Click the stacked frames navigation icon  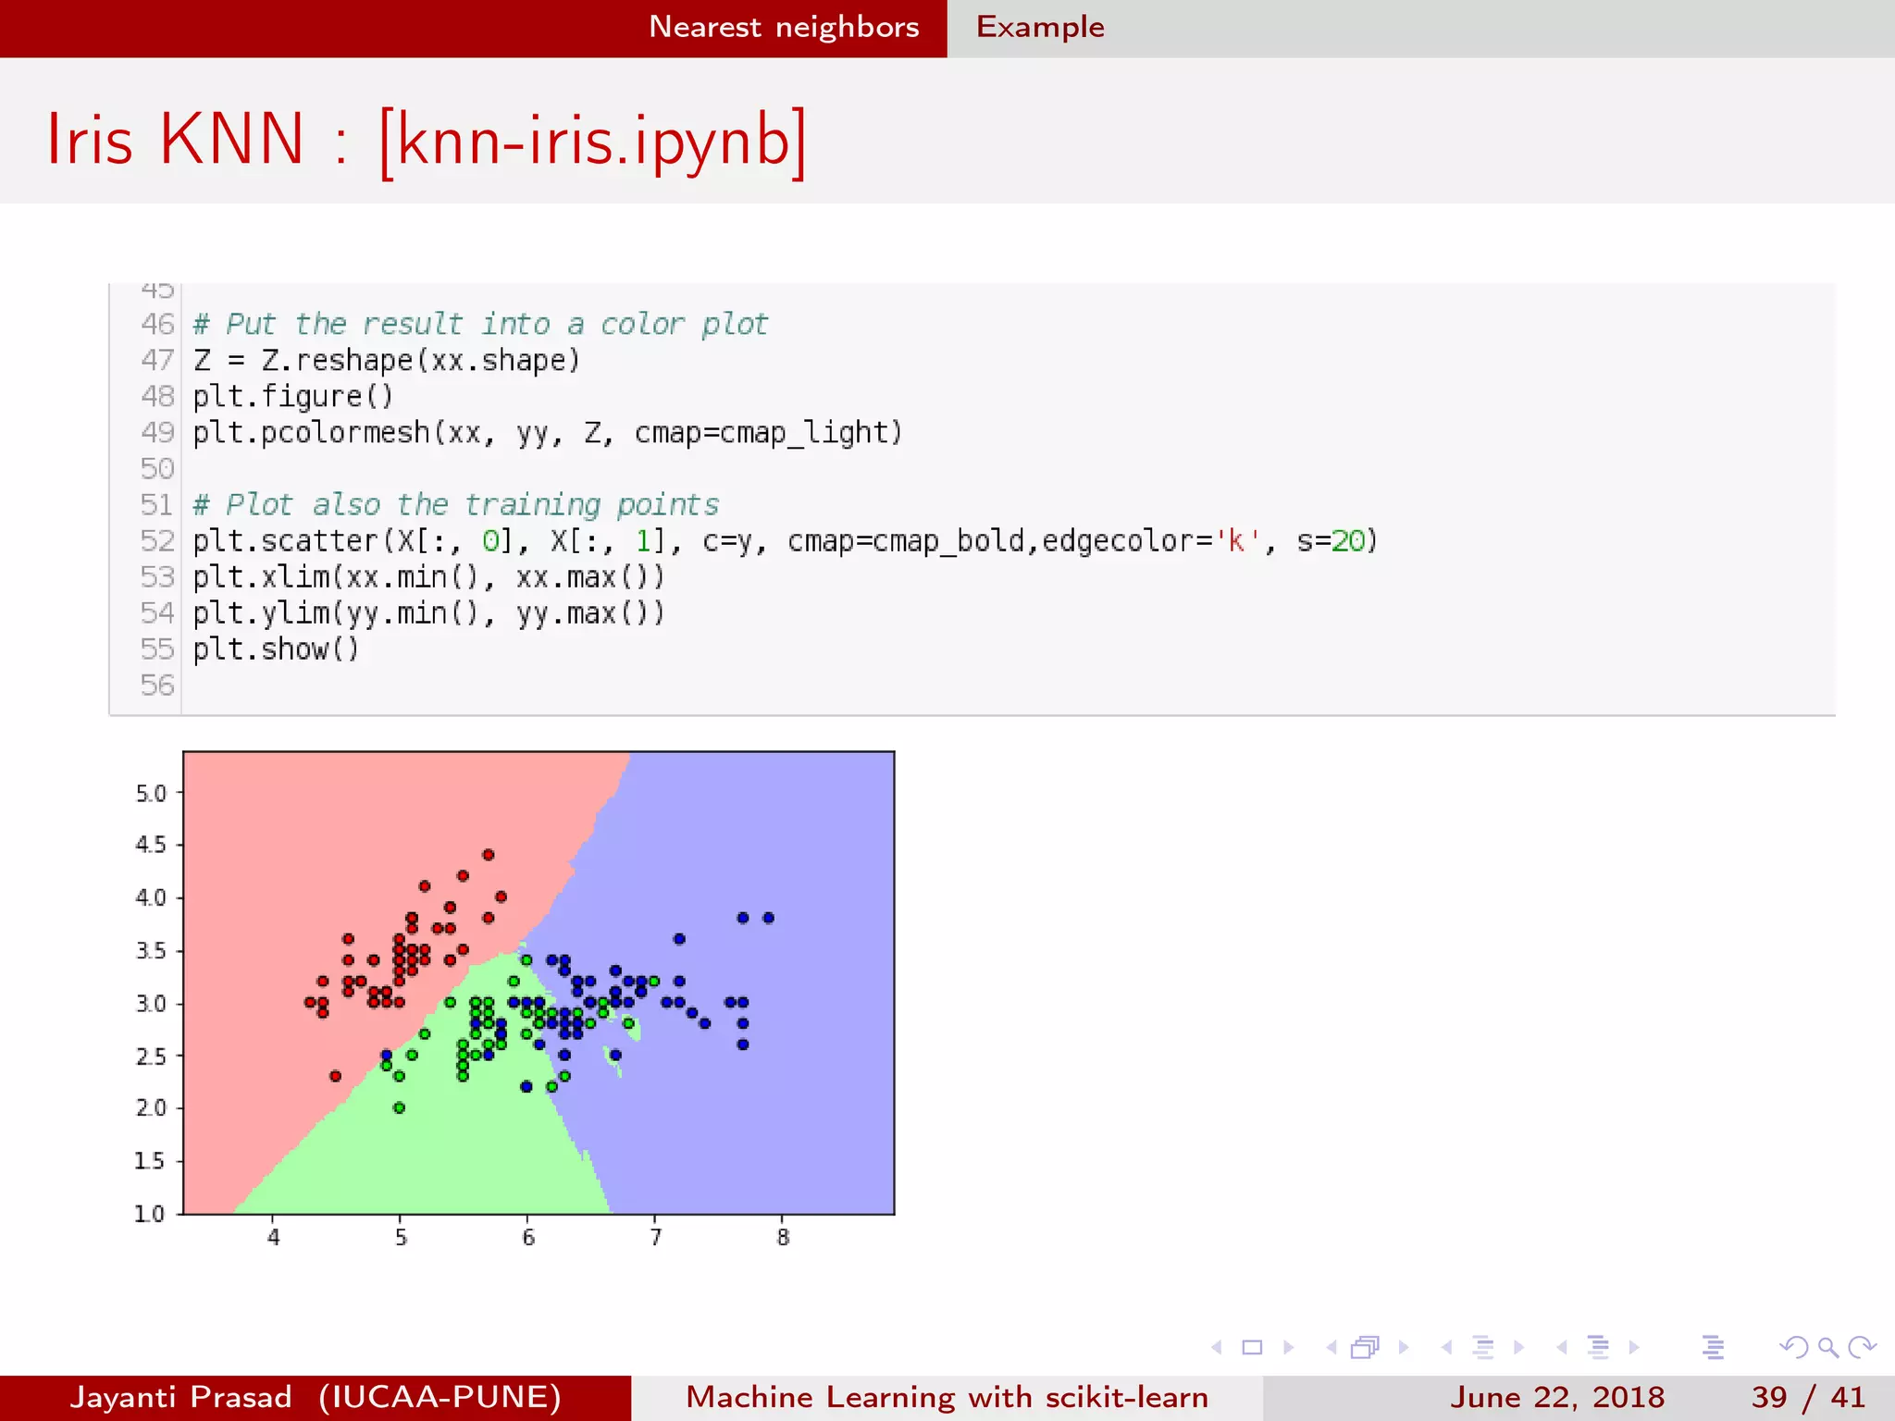click(1366, 1348)
